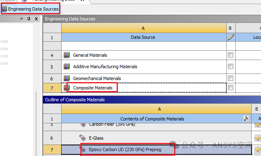Image resolution: width=261 pixels, height=156 pixels.
Task: Click the General Materials book icon
Action: tap(67, 55)
